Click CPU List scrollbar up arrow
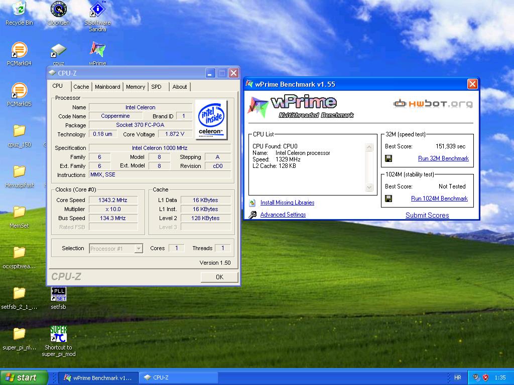 click(x=369, y=147)
